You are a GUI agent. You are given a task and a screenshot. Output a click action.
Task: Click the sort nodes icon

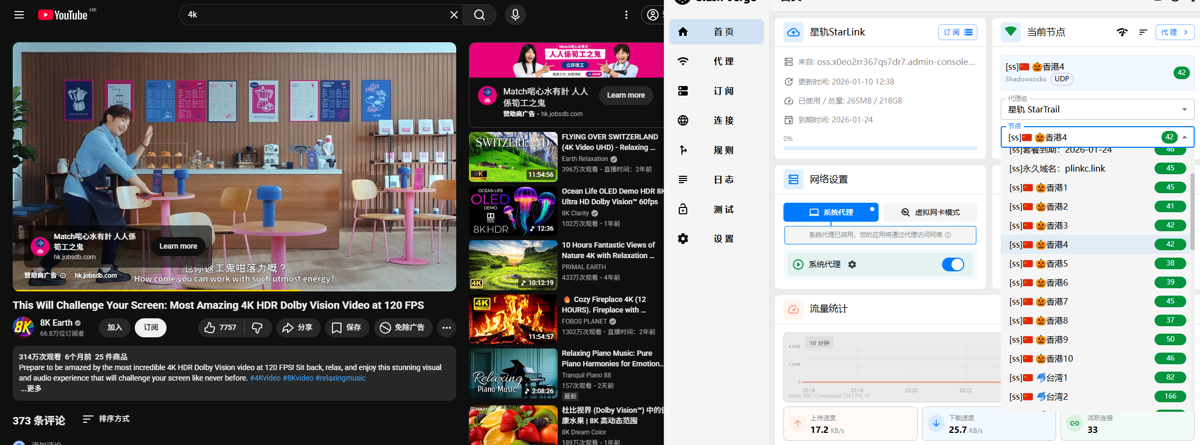point(1143,32)
